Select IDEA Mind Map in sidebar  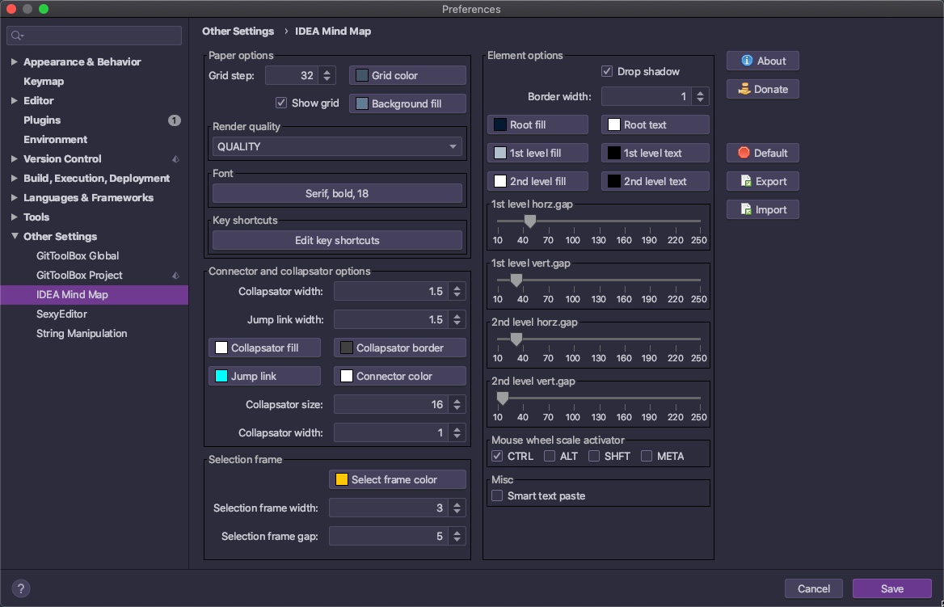pyautogui.click(x=94, y=295)
